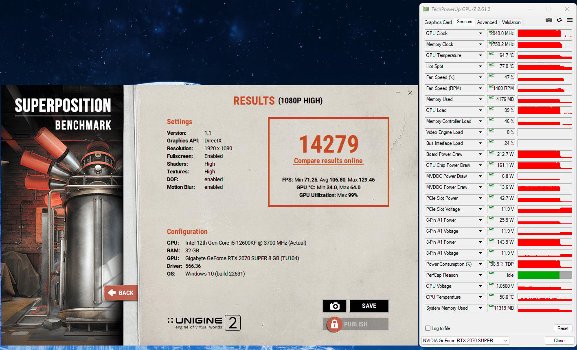This screenshot has width=577, height=350.
Task: Expand the Hot Spot sensor dropdown
Action: pyautogui.click(x=480, y=66)
